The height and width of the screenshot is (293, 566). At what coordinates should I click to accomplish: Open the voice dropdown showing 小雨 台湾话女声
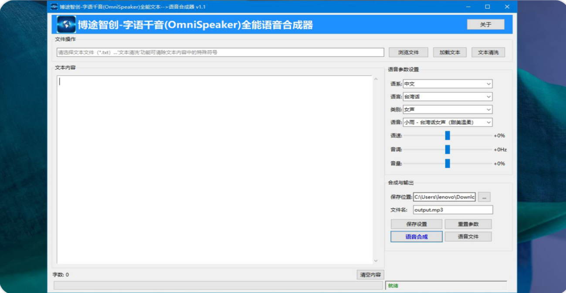[447, 123]
